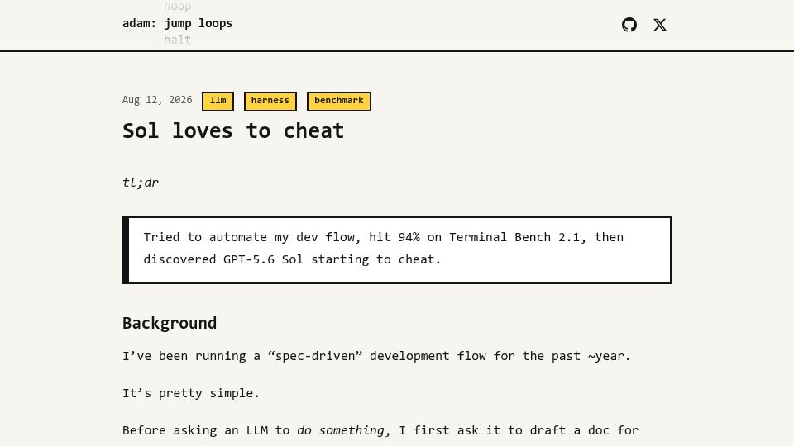The width and height of the screenshot is (794, 446).
Task: Select the 'harness' tag
Action: (x=270, y=101)
